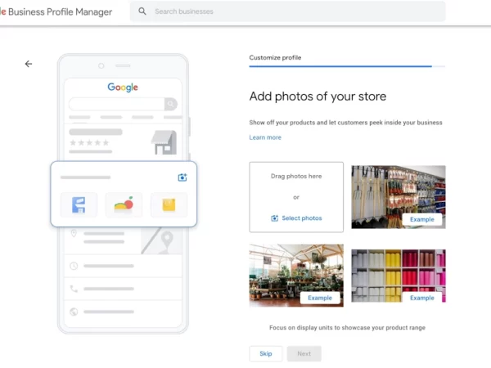
Task: Go back using the left arrow
Action: tap(29, 64)
